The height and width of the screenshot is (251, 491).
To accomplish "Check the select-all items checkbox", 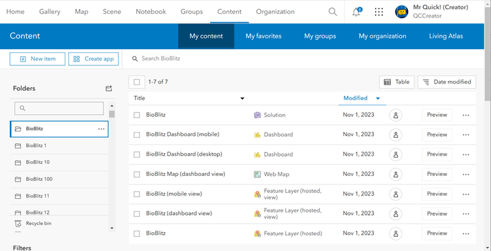I will click(x=137, y=82).
